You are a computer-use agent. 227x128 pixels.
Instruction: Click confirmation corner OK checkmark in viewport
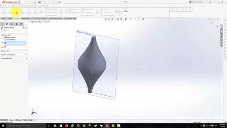pyautogui.click(x=211, y=23)
